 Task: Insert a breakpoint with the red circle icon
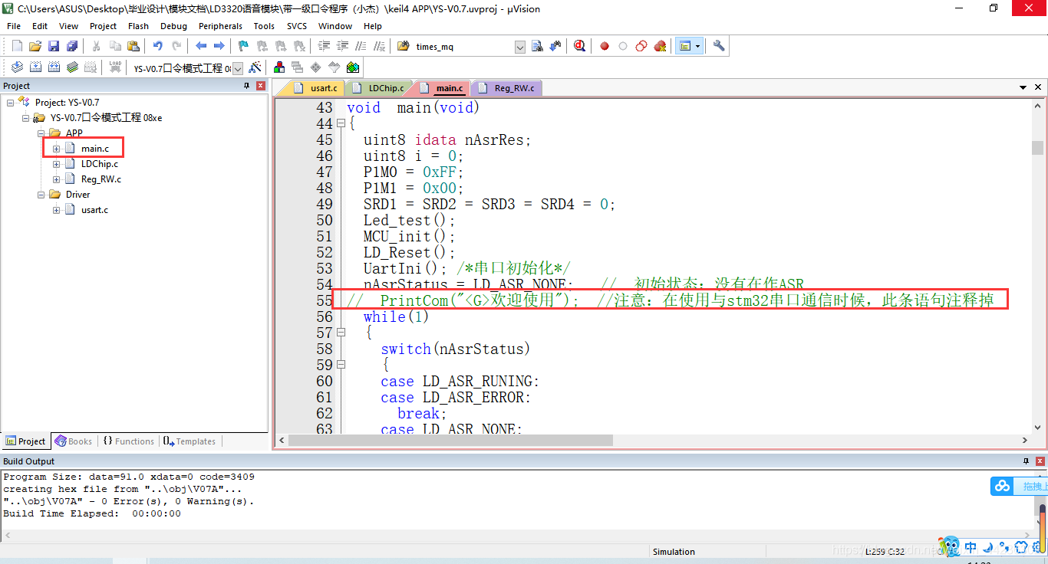[604, 46]
